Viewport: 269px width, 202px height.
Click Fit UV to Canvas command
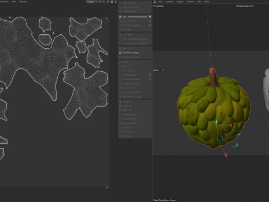(131, 53)
